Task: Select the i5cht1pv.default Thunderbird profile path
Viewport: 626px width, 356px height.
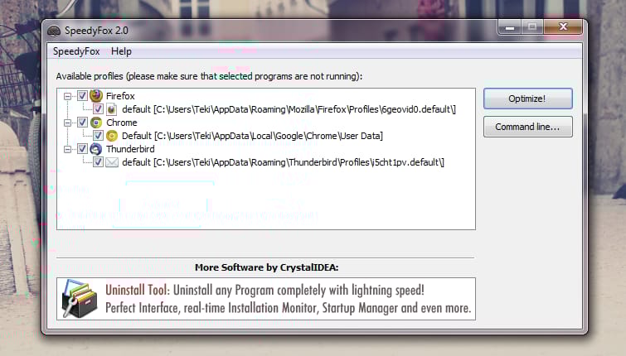Action: pos(283,162)
